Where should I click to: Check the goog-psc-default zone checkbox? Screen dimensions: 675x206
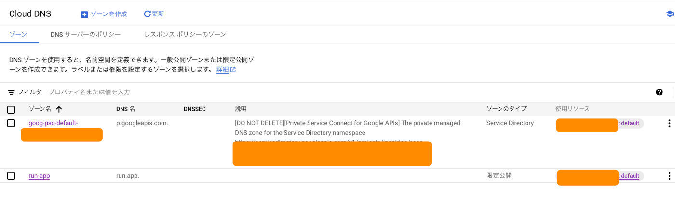coord(11,123)
